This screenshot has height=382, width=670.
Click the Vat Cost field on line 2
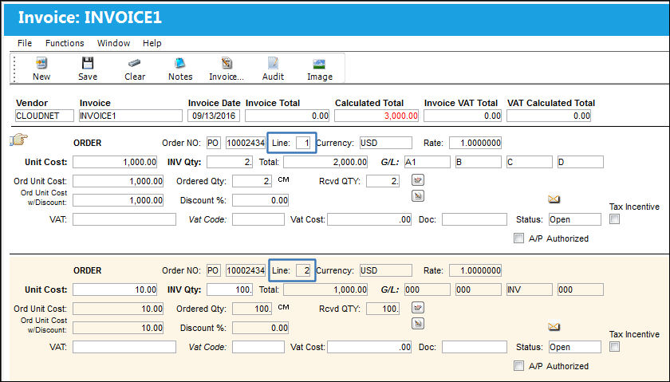(369, 347)
